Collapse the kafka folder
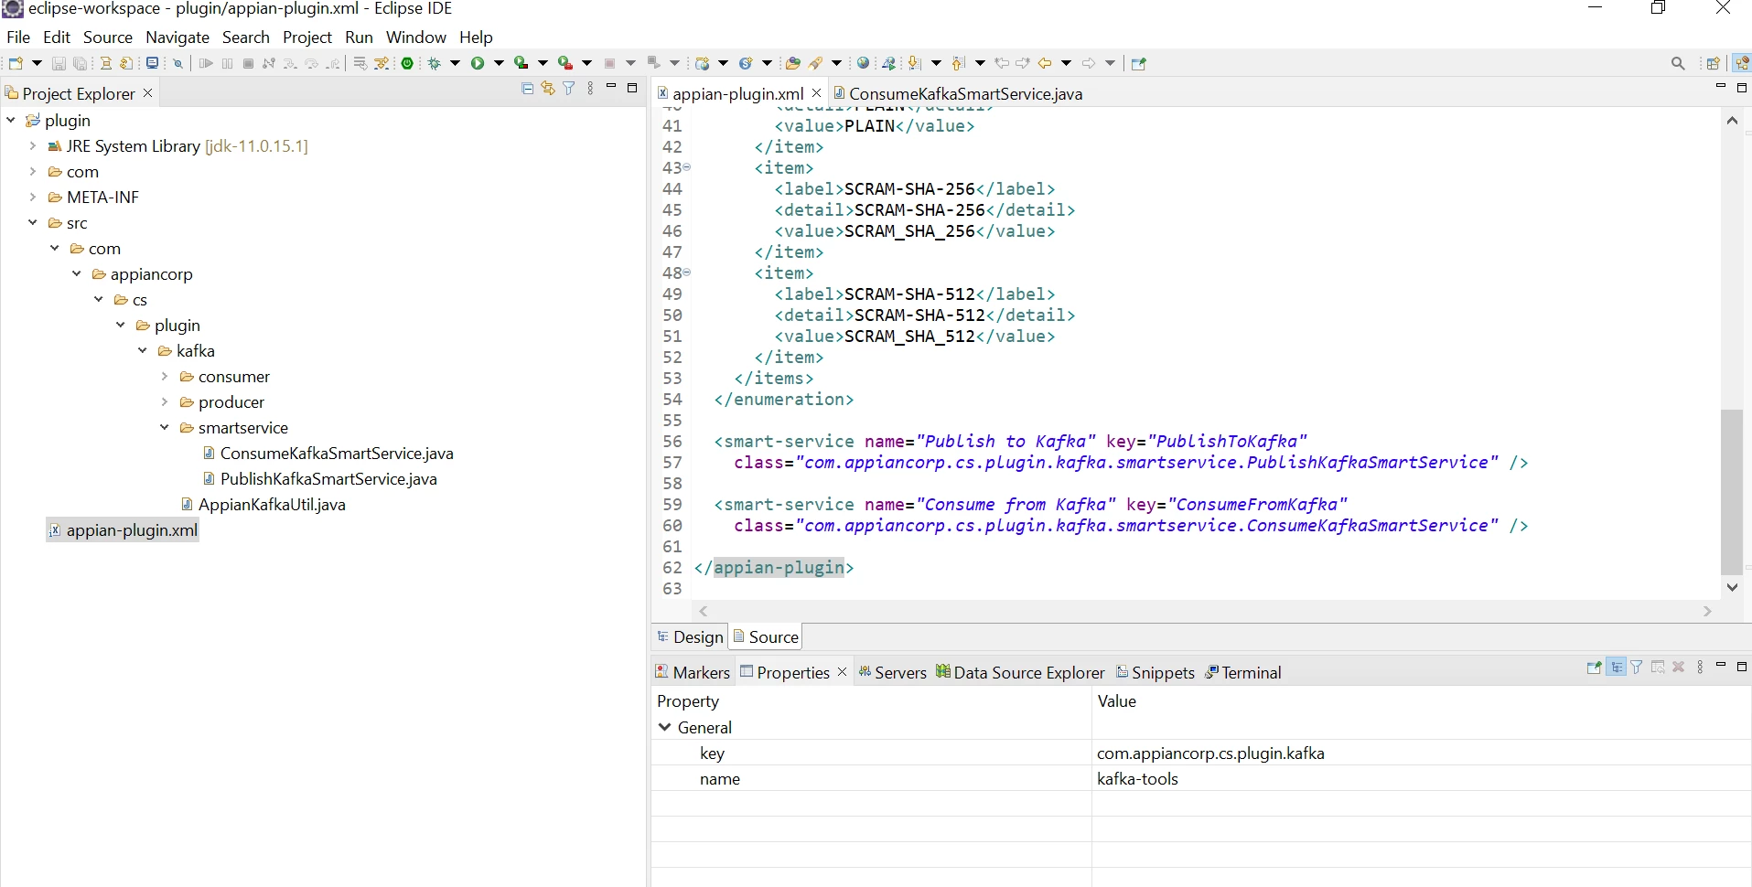 (x=143, y=350)
